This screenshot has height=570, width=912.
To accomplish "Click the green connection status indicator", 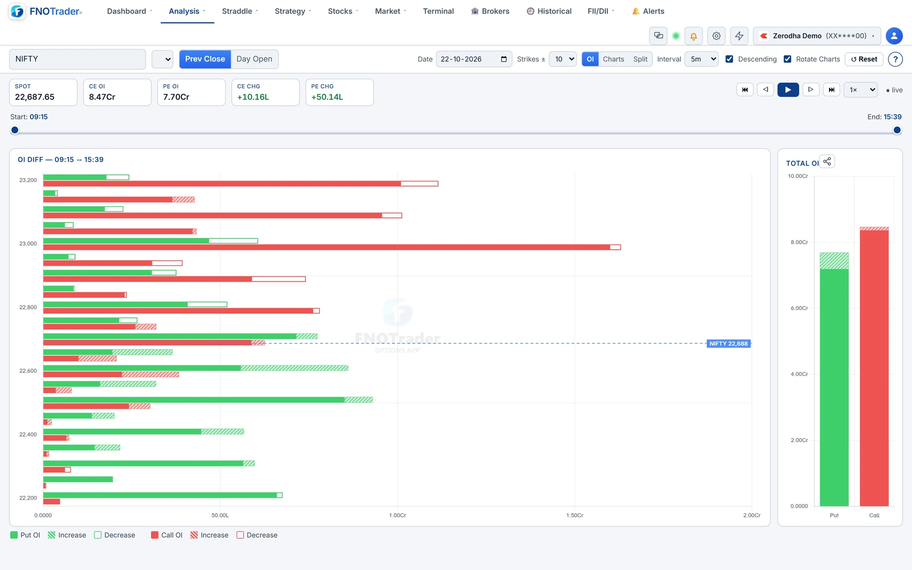I will point(676,36).
